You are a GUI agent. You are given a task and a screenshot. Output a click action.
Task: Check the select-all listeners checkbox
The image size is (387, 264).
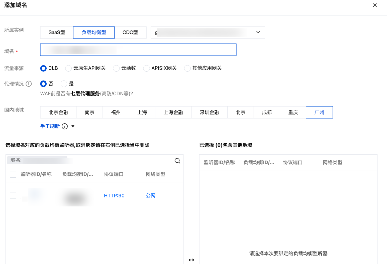click(13, 174)
